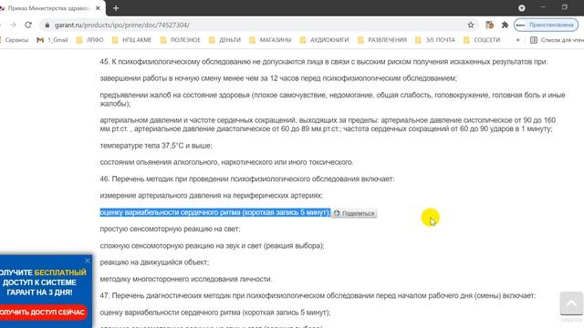Open the ДЕНЬГИ bookmarks folder
584x328 pixels.
225,40
